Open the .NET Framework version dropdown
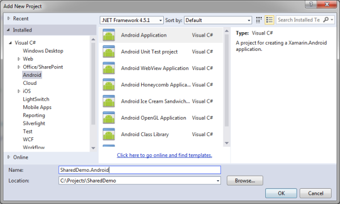 131,20
